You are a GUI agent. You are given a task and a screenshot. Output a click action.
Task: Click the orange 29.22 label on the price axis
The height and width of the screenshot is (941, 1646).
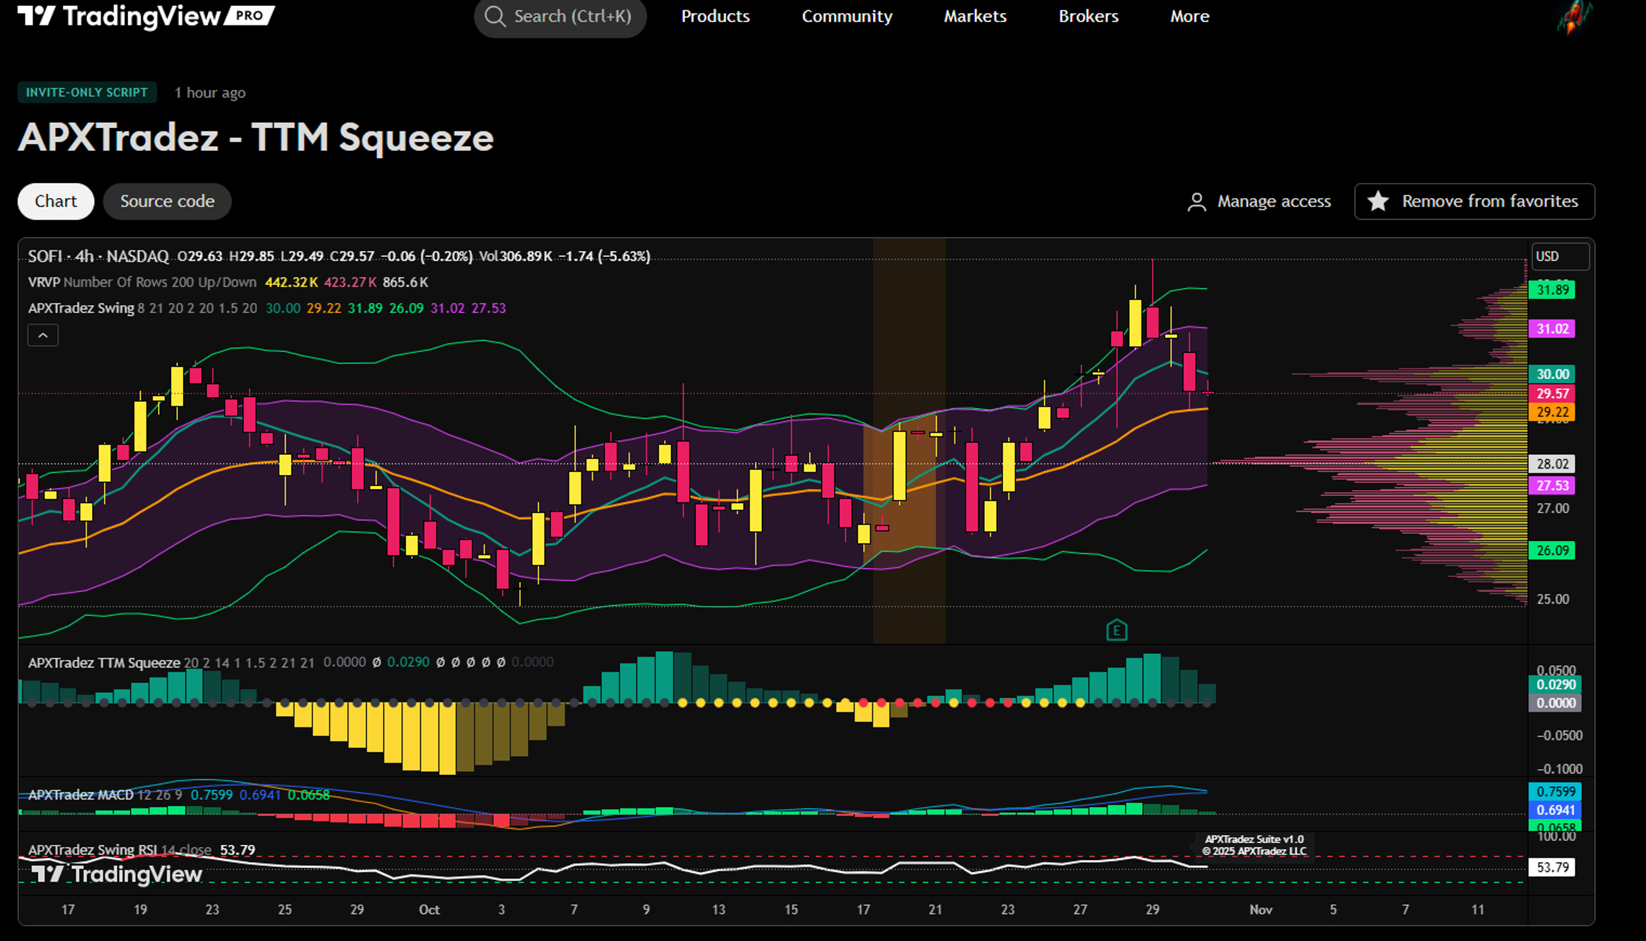tap(1552, 412)
